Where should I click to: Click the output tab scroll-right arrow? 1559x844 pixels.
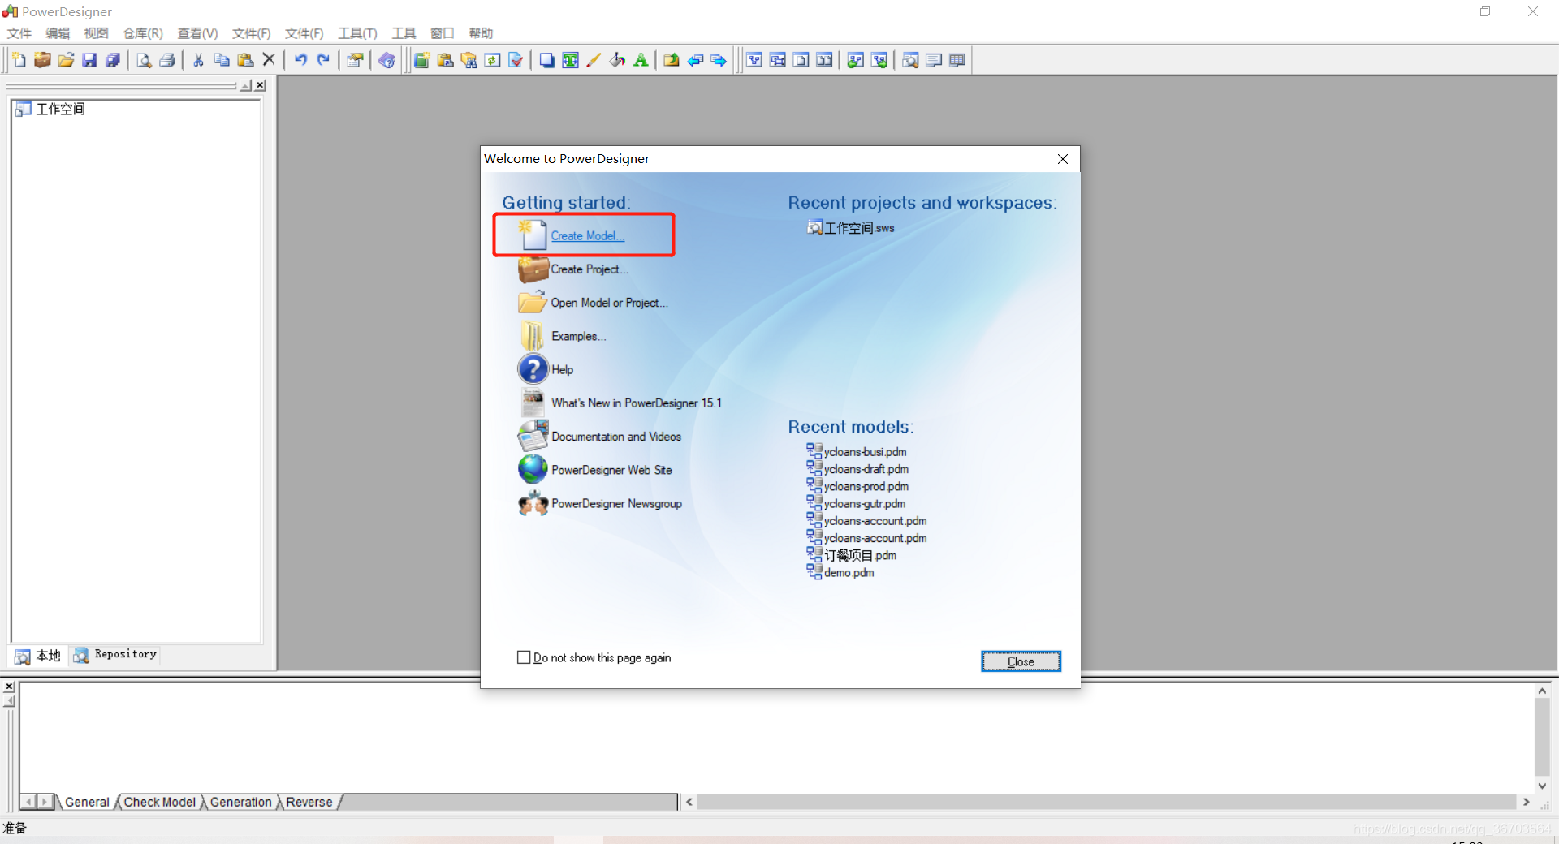pos(45,802)
